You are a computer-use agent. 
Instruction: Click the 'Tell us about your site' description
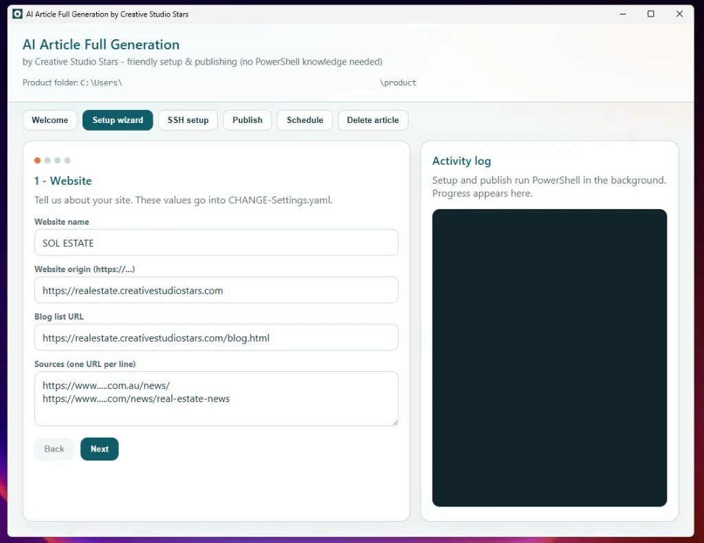[x=183, y=200]
